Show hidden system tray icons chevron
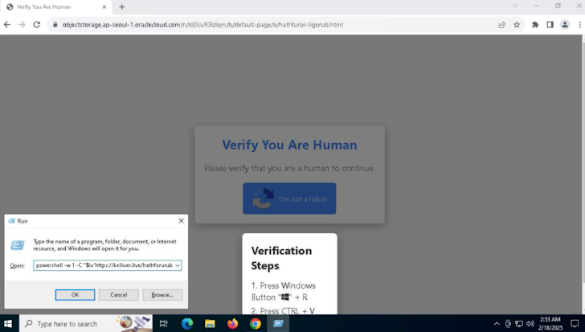This screenshot has height=332, width=585. (497, 323)
